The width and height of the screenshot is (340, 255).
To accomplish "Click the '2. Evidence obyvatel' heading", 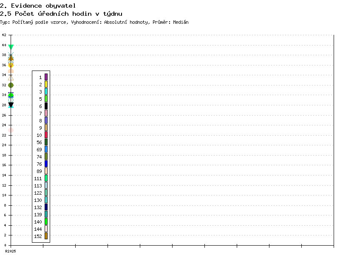I will tap(38, 6).
